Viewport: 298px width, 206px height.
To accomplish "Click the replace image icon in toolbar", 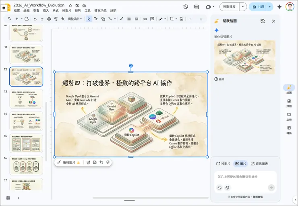I will tap(182, 19).
